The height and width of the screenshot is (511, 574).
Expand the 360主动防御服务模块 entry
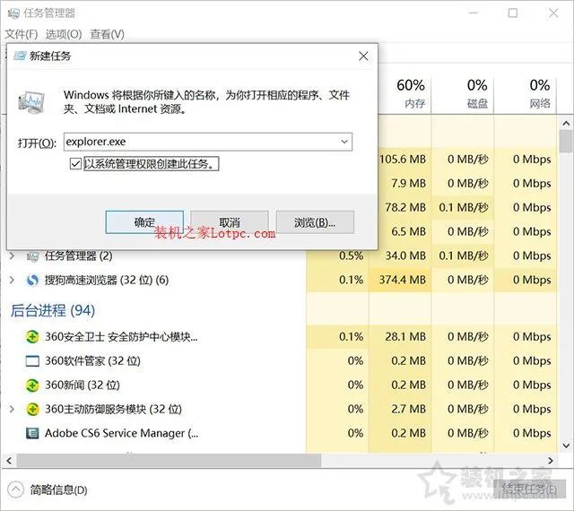(12, 409)
